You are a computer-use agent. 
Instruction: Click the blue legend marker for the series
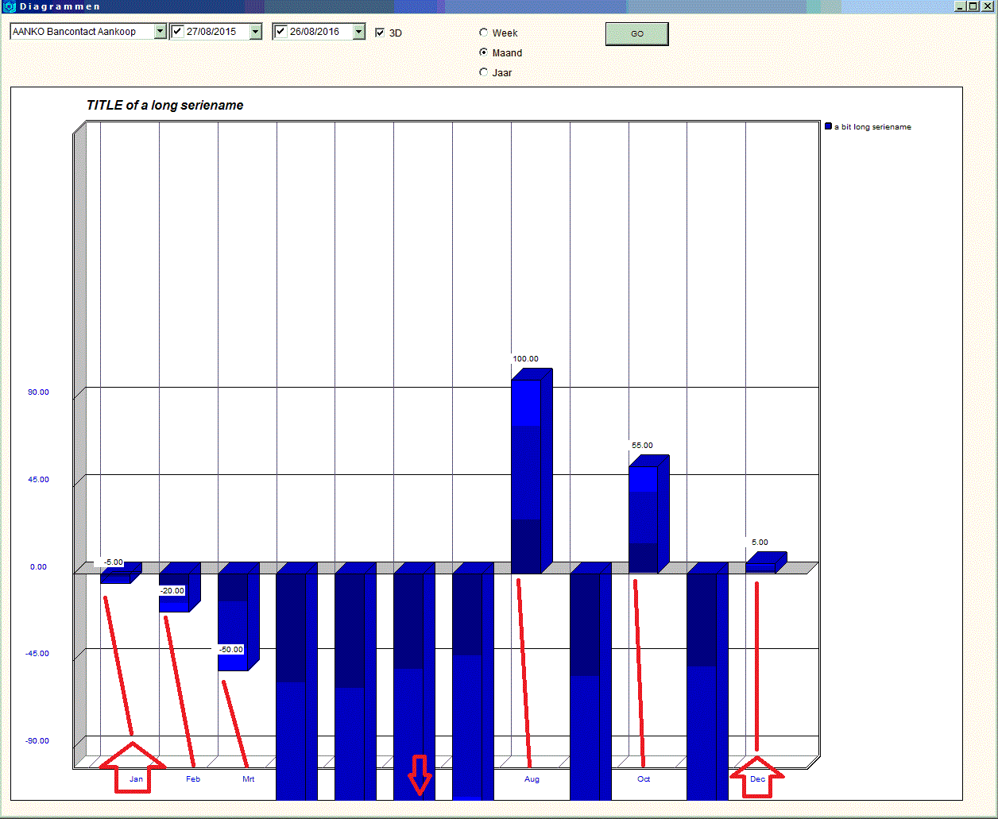829,127
